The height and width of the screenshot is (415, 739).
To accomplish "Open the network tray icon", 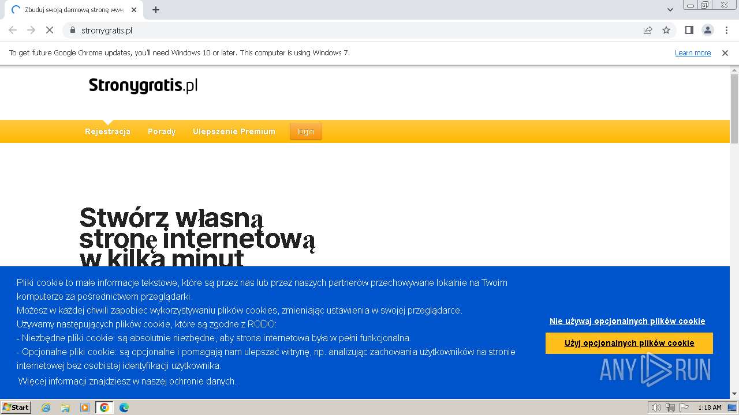I will click(x=670, y=408).
